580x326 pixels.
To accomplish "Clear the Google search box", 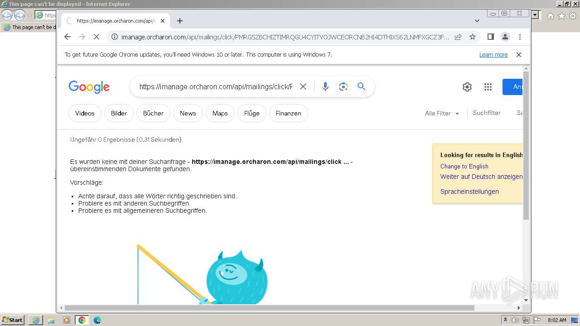I will (x=303, y=86).
